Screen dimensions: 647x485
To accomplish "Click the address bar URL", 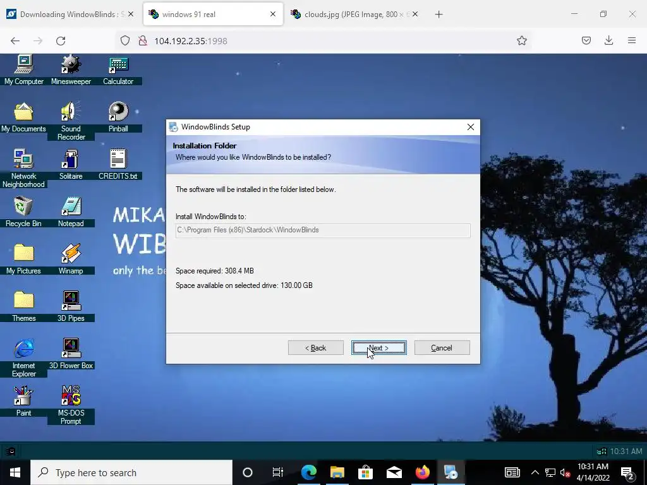I will tap(191, 41).
